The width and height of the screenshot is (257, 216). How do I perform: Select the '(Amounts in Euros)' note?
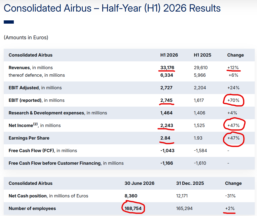(x=26, y=37)
